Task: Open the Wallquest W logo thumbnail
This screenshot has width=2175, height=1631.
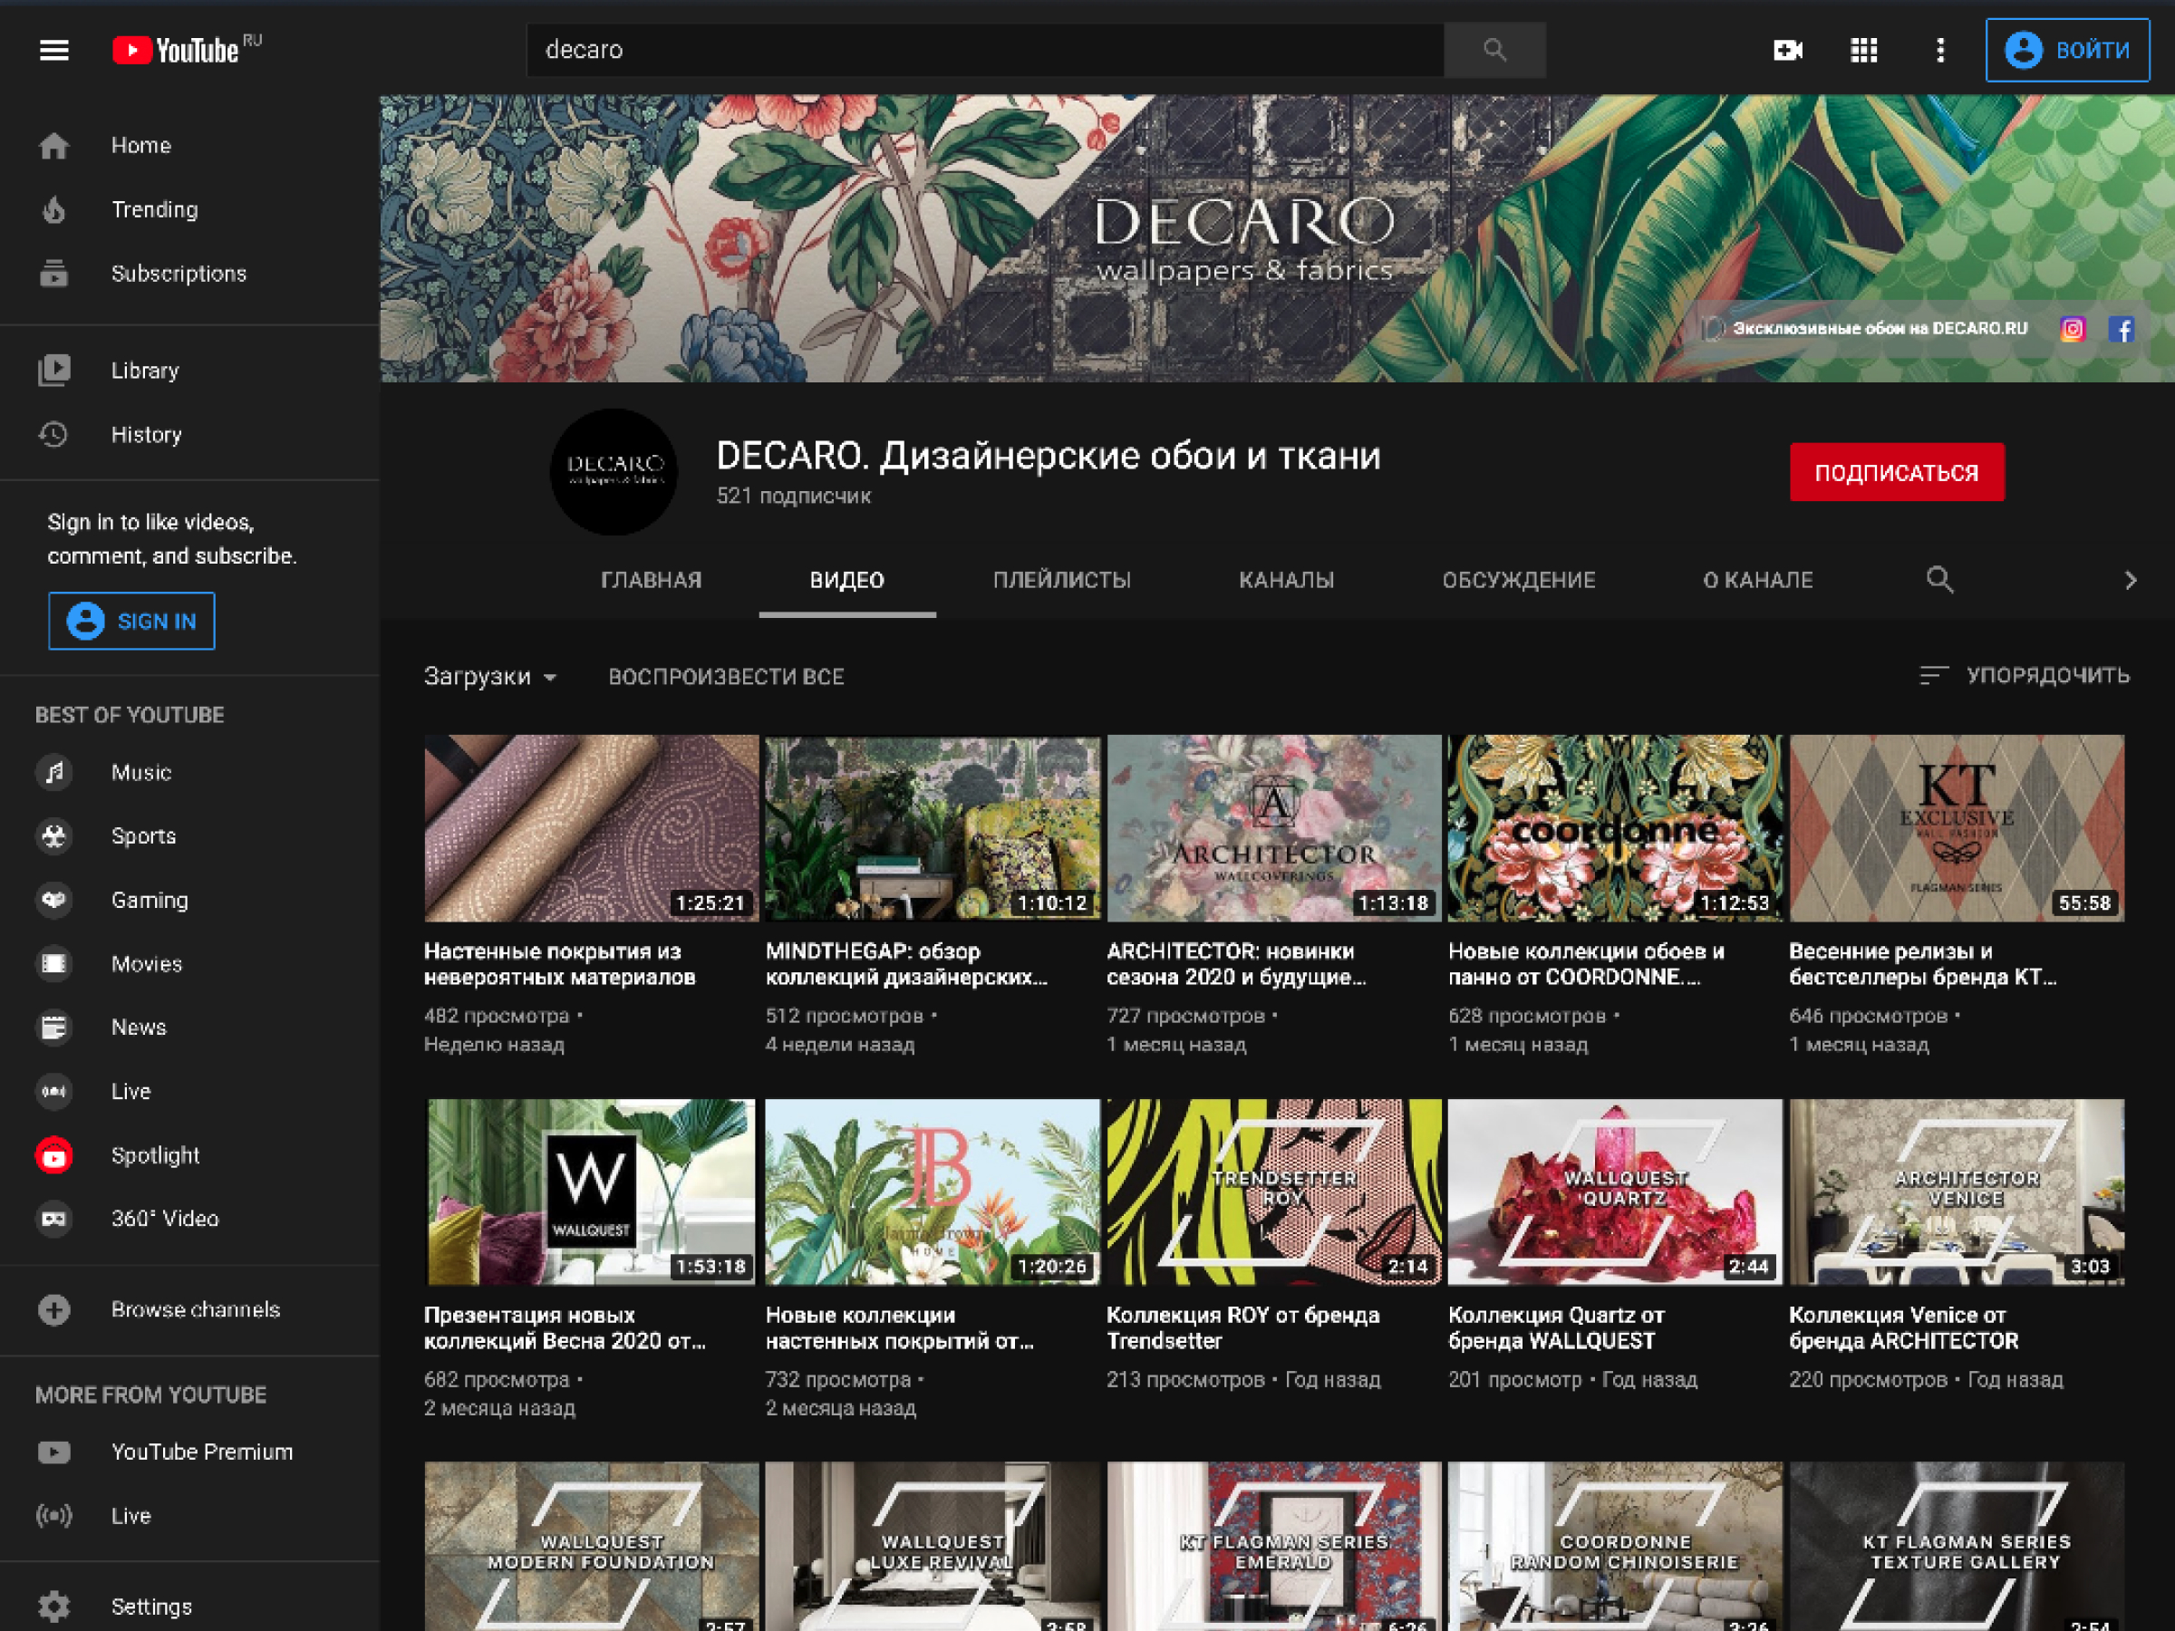Action: (591, 1192)
